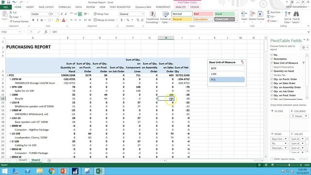311x175 pixels.
Task: Click the Wrap Text button
Action: [x=101, y=14]
